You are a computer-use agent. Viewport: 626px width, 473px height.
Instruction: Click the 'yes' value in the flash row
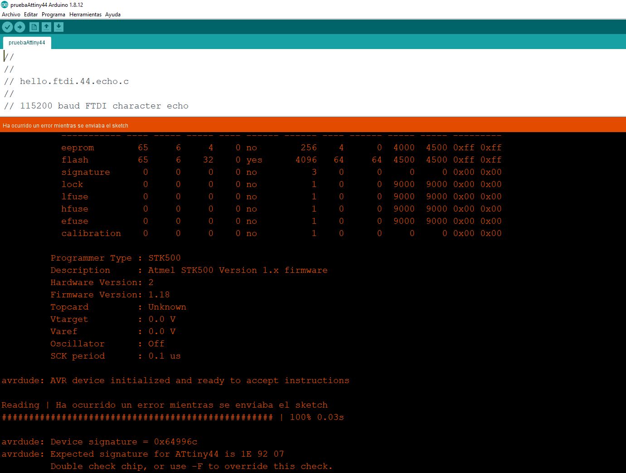254,160
